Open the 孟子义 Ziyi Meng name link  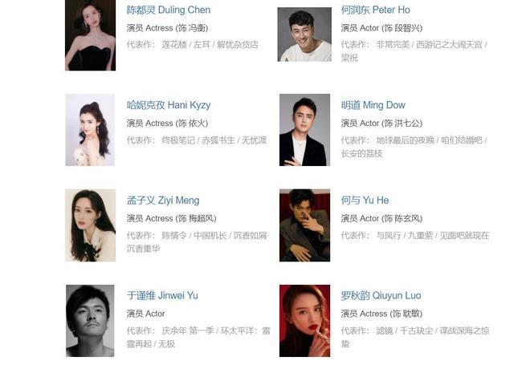(163, 201)
